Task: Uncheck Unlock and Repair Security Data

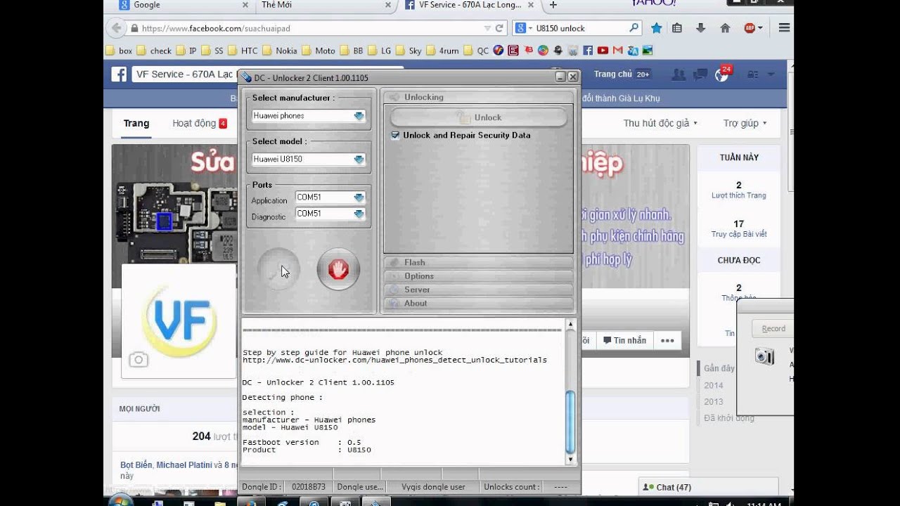Action: tap(396, 135)
